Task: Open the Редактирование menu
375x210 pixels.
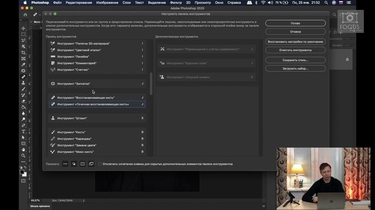Action: (79, 2)
